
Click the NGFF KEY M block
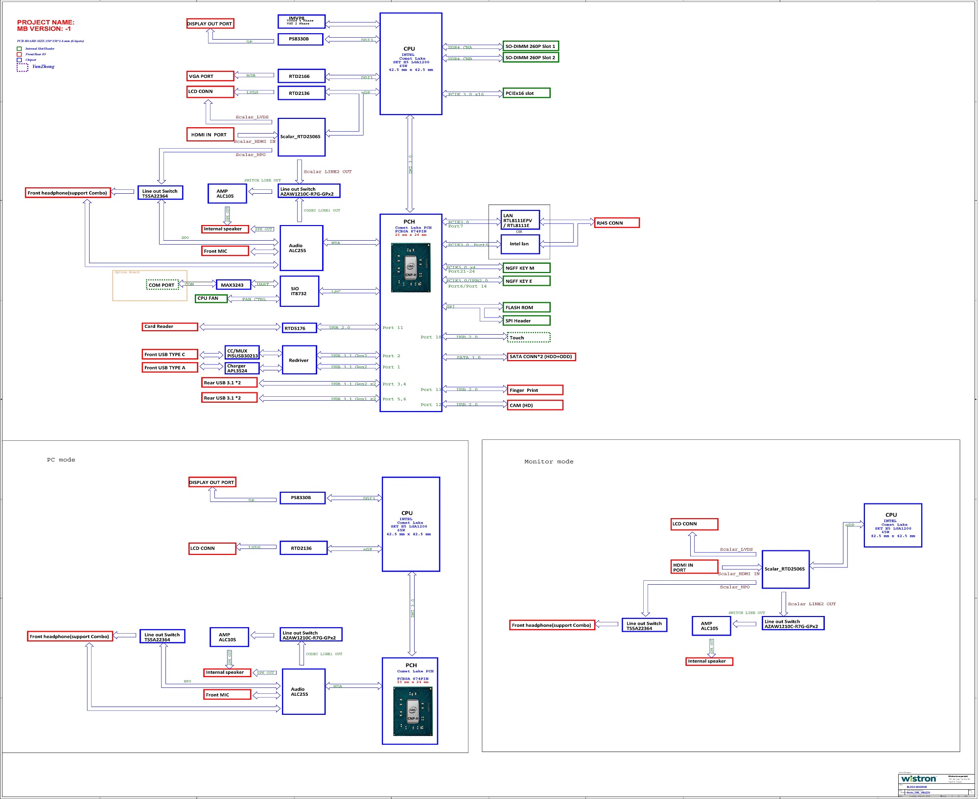click(526, 268)
